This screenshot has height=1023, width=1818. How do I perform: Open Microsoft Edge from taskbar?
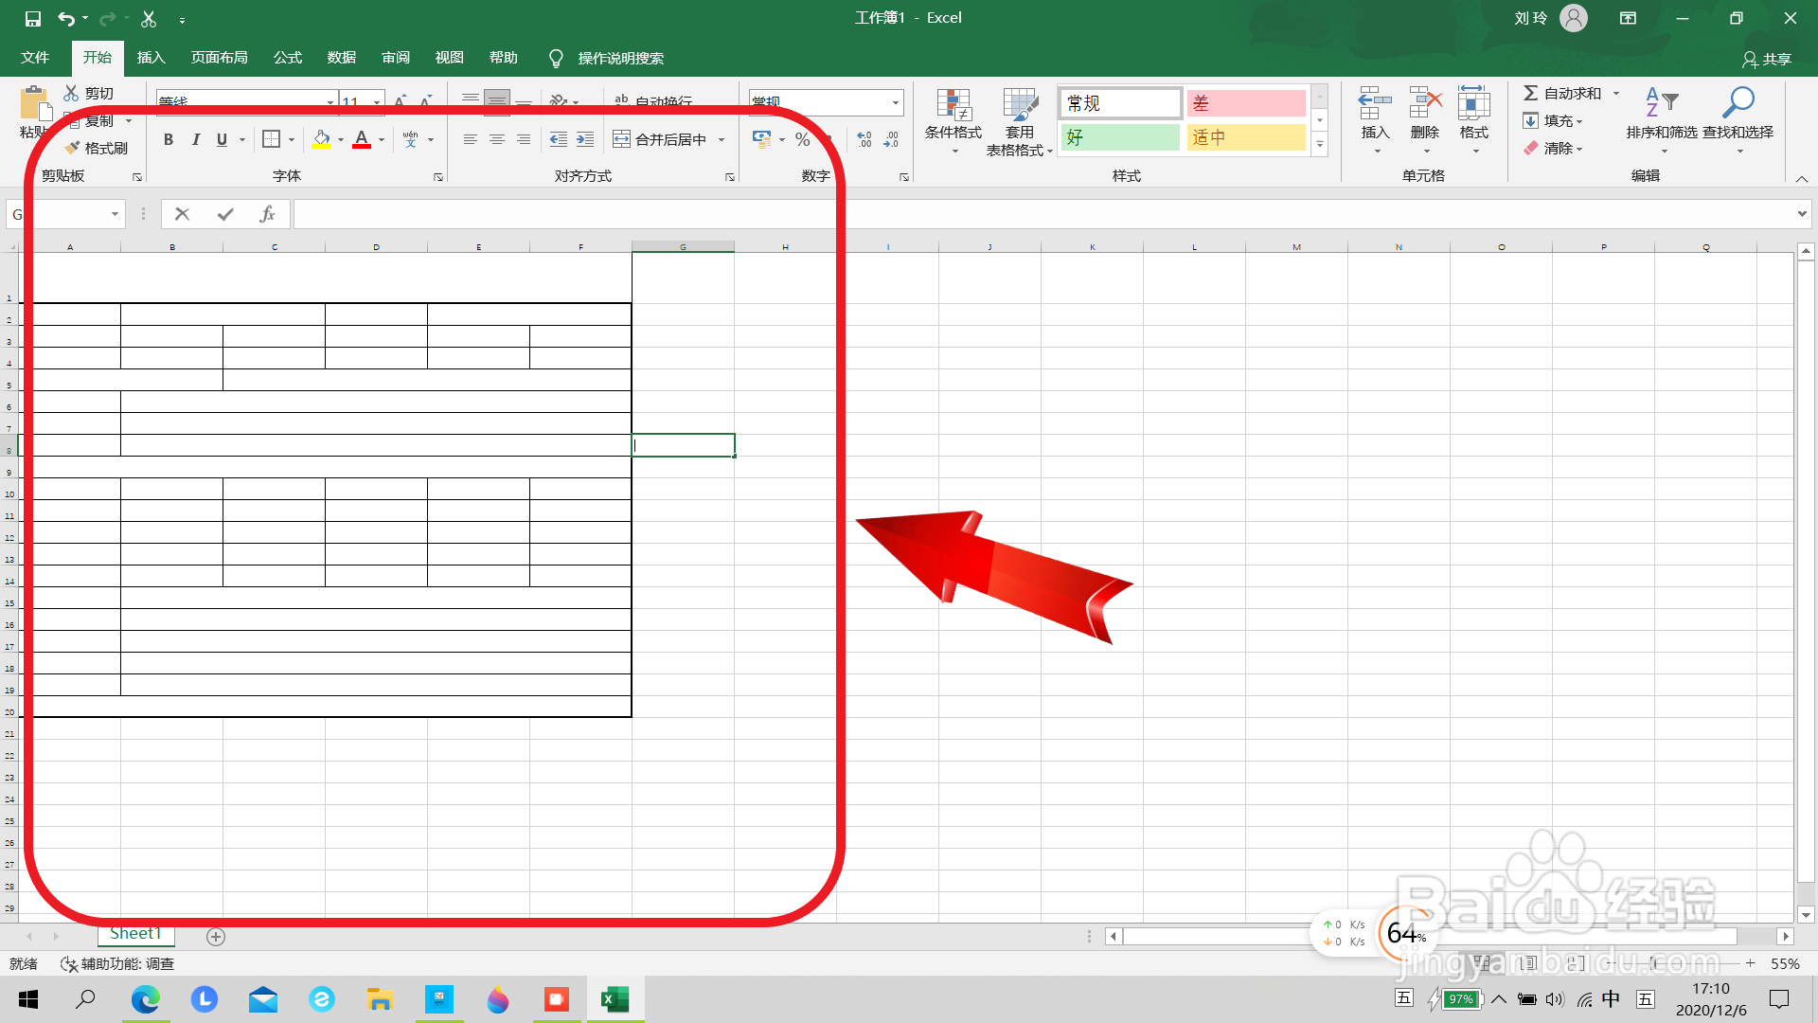[145, 999]
